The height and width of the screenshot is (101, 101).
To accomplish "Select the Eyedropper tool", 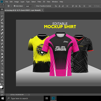I will coord(2,30).
